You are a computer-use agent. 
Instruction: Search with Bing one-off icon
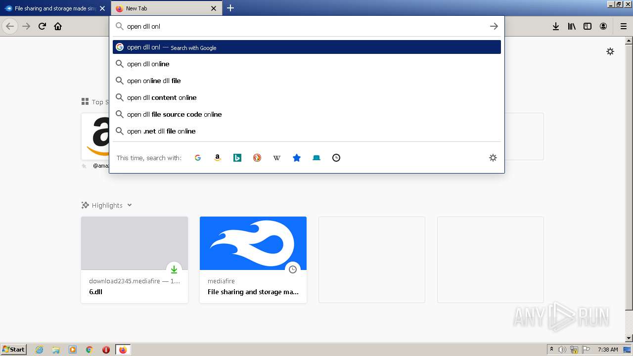tap(237, 158)
